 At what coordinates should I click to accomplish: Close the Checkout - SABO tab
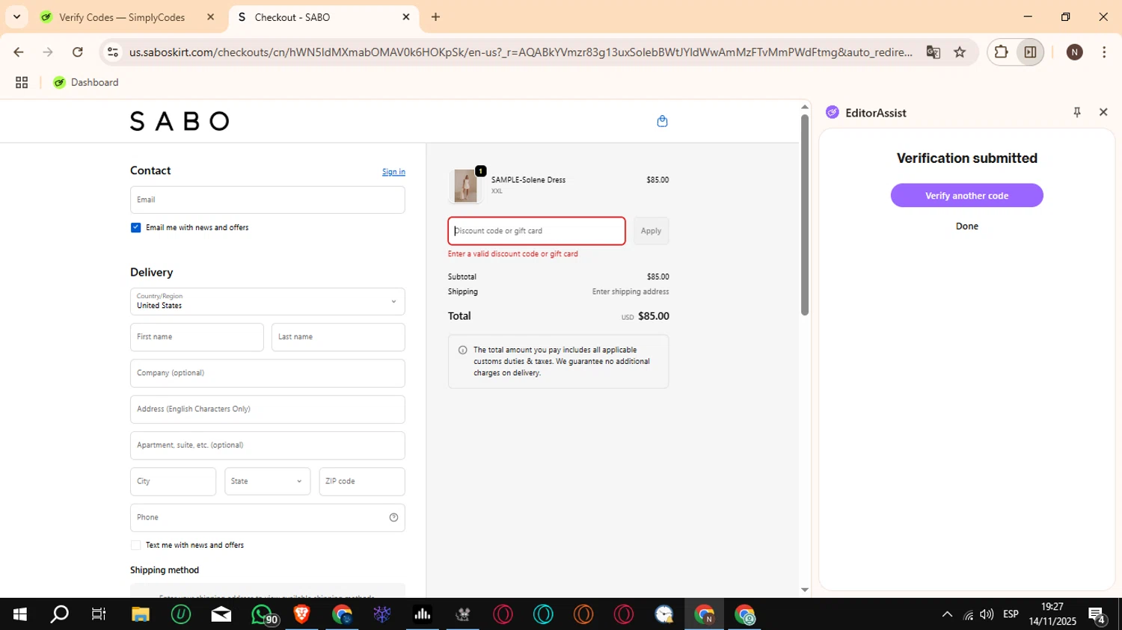[x=406, y=16]
